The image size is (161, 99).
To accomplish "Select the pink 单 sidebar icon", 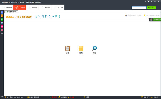I will [2, 26].
